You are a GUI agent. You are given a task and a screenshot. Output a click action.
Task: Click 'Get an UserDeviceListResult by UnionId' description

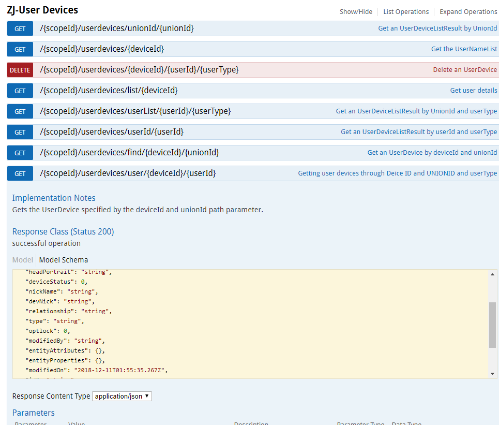pos(437,28)
